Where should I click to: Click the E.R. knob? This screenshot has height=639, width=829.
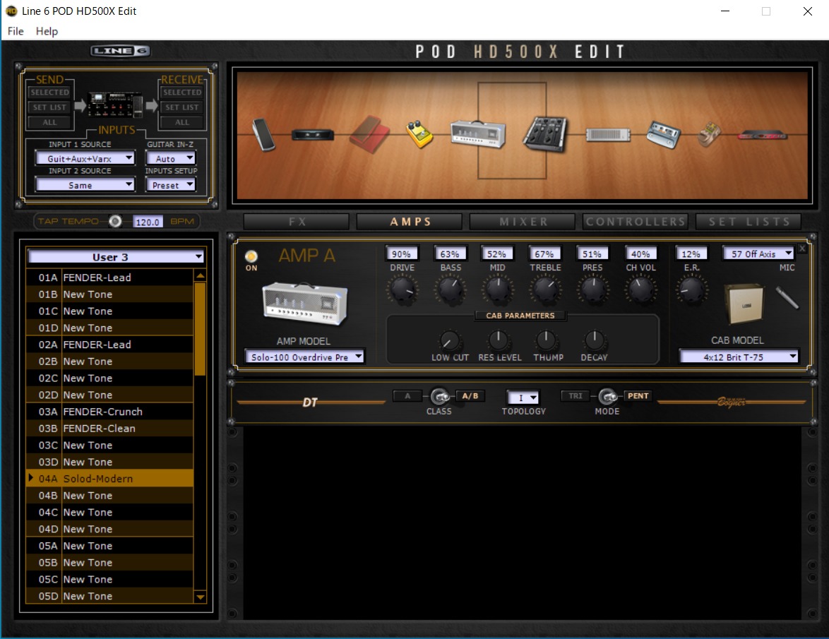691,289
